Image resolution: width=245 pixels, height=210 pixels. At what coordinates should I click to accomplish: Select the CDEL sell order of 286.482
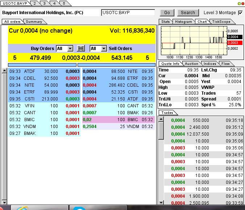(x=119, y=85)
